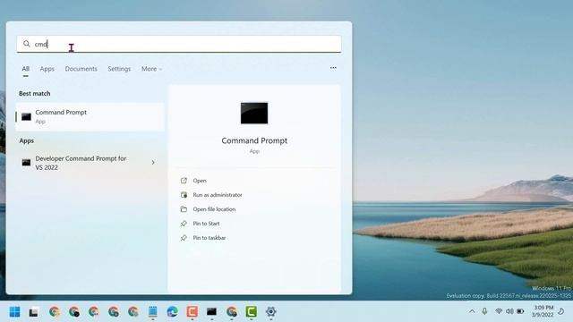Switch to the Apps search filter tab
Screen dimensions: 573x322
click(x=47, y=69)
